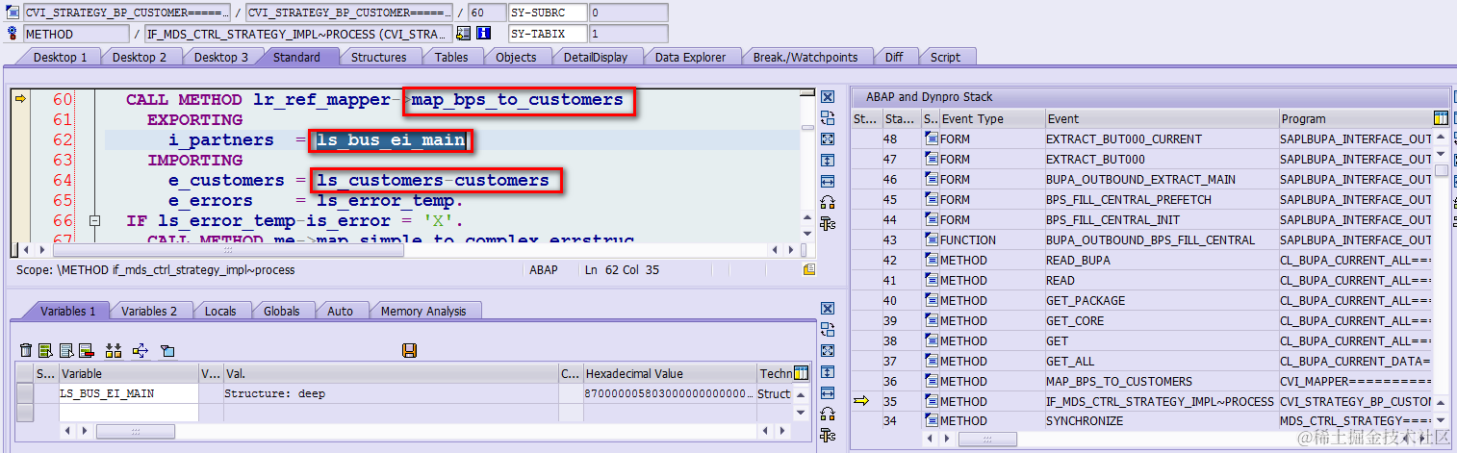
Task: Click the orange save icon in variables panel
Action: (x=409, y=351)
